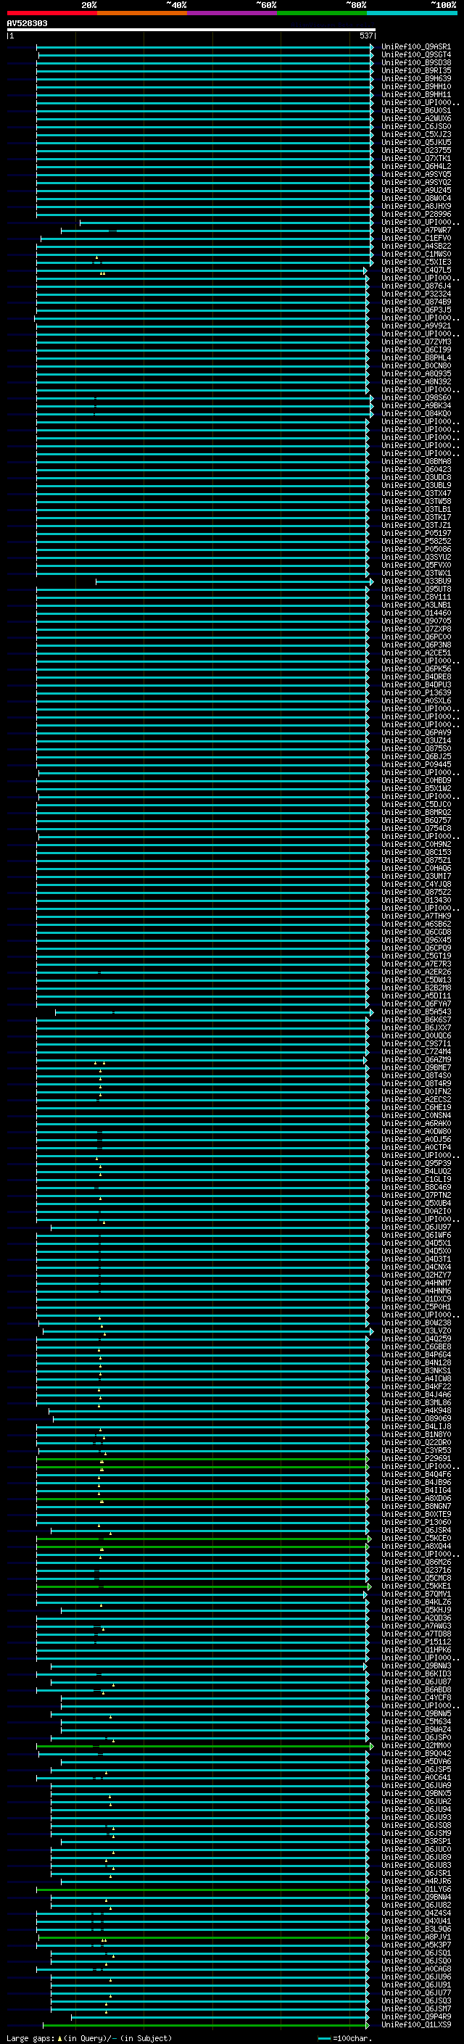This screenshot has height=2044, width=464.
Task: Select the label UniRef100_Q98S60
Action: tap(416, 397)
